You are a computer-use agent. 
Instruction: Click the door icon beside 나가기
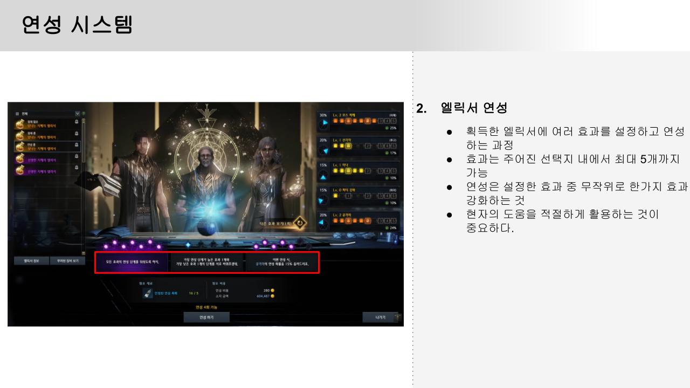398,317
